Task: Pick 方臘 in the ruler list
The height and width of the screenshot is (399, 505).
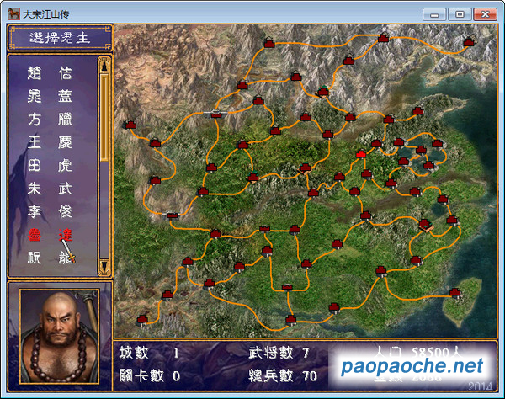Action: pyautogui.click(x=50, y=120)
